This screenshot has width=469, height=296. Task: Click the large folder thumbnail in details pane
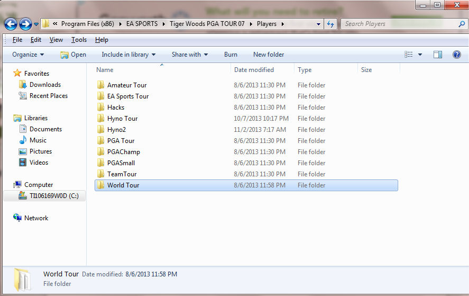(x=22, y=280)
